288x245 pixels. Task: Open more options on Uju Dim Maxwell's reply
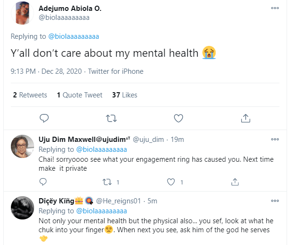coord(275,139)
